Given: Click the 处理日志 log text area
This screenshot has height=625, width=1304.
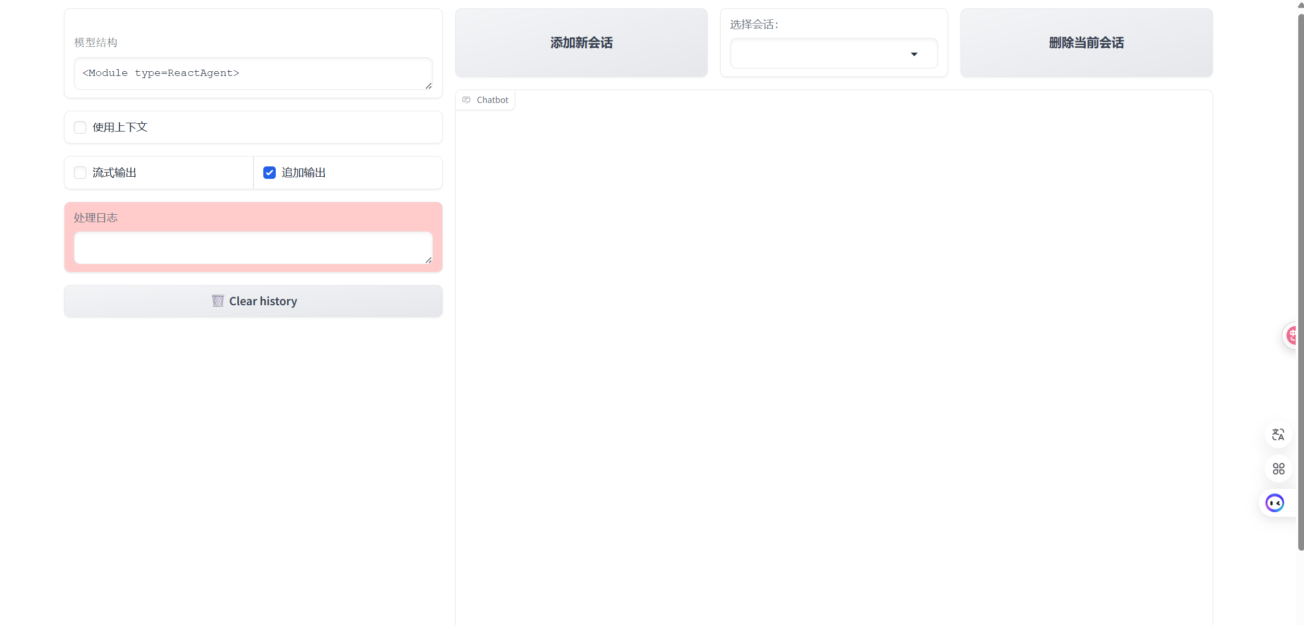Looking at the screenshot, I should (x=253, y=248).
